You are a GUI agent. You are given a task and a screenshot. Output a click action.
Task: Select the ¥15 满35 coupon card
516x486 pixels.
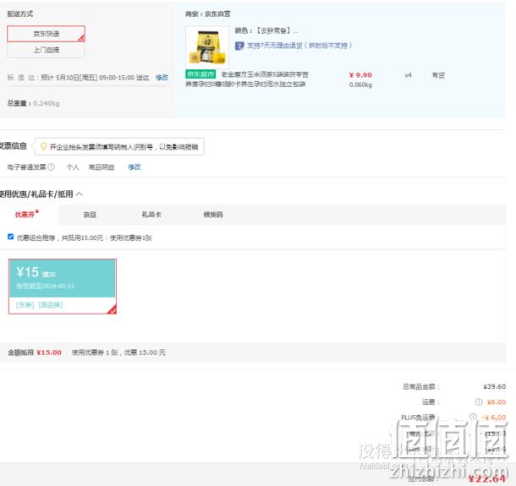(63, 287)
